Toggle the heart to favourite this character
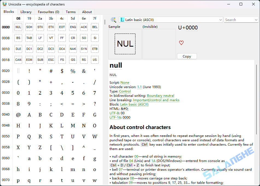Screen dimensions: 260x186 (x=181, y=43)
